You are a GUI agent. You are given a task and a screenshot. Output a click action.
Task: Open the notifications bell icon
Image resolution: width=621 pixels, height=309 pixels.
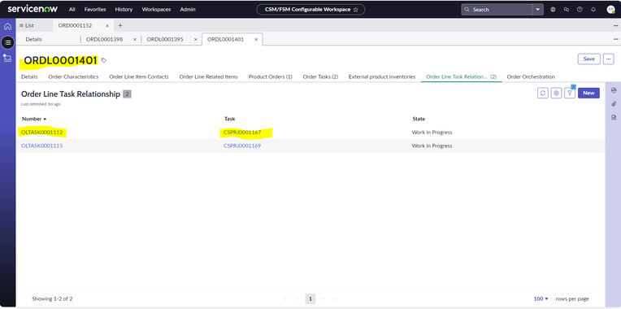tap(593, 10)
